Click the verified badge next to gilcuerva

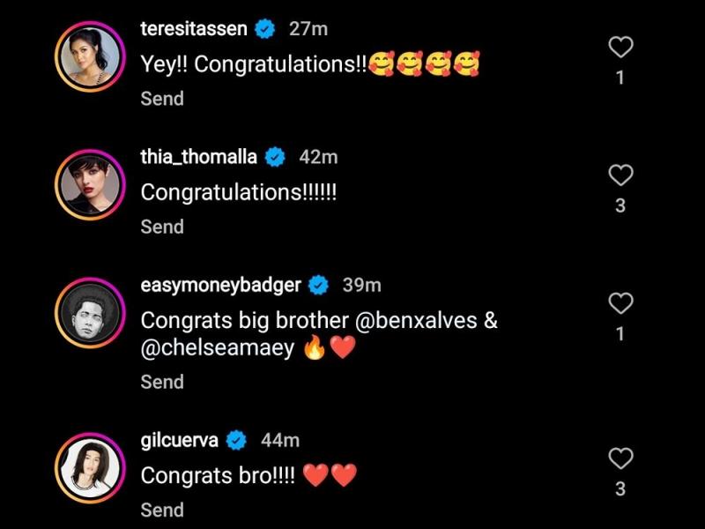pyautogui.click(x=237, y=439)
